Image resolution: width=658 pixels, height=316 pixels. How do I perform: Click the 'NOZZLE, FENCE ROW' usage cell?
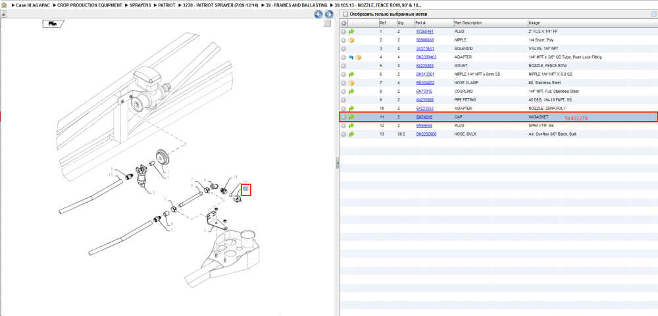tap(547, 66)
